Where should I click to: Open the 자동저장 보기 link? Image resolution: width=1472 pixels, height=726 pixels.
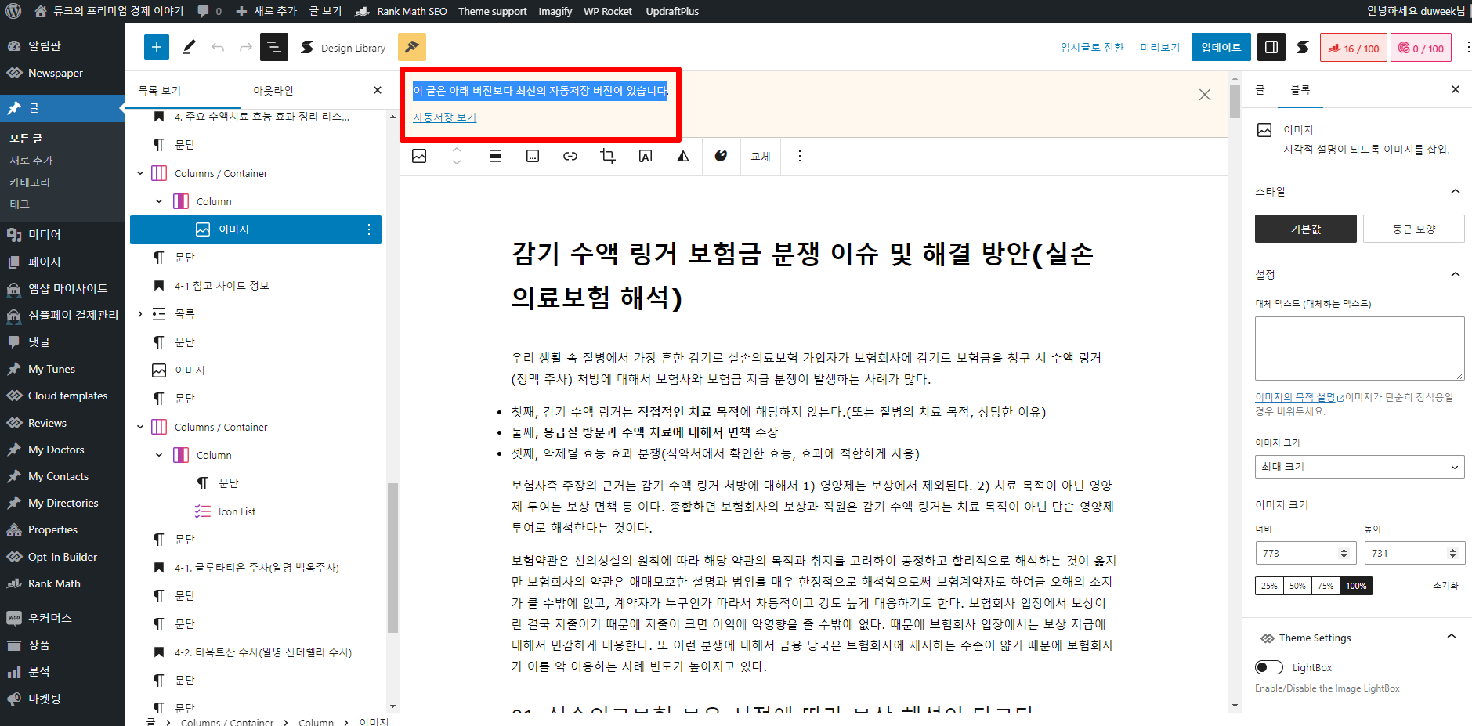(x=444, y=117)
